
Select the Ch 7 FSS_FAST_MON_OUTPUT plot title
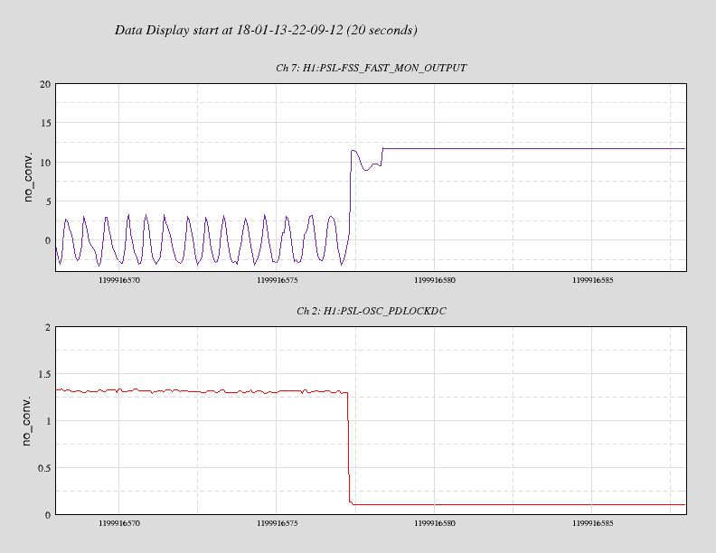(x=371, y=68)
